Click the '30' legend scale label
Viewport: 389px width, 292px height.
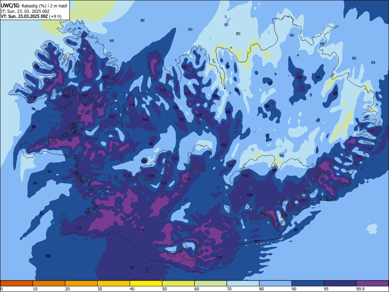coord(100,289)
